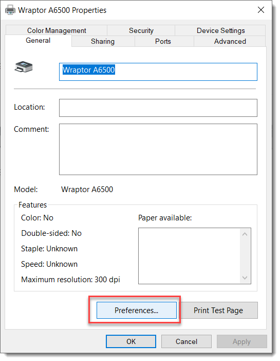Screen dimensions: 280x361
Task: Click the Paper available list box
Action: [x=195, y=256]
